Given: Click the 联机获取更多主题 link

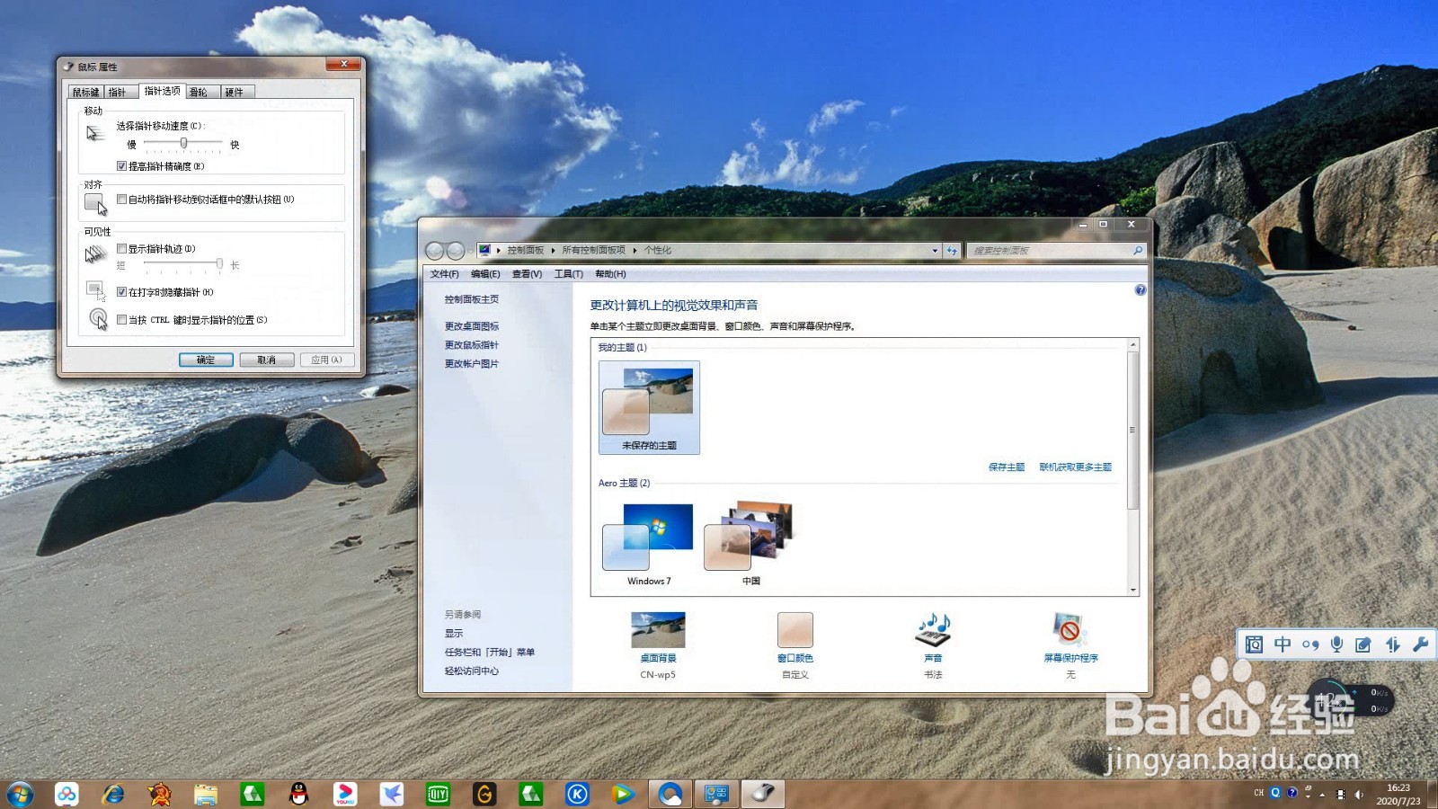Looking at the screenshot, I should tap(1076, 467).
